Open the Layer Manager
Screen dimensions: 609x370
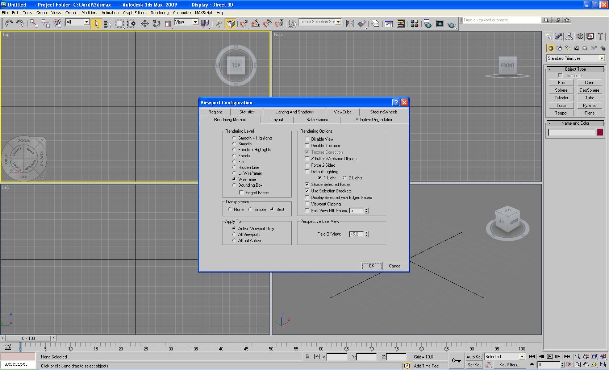tap(375, 24)
